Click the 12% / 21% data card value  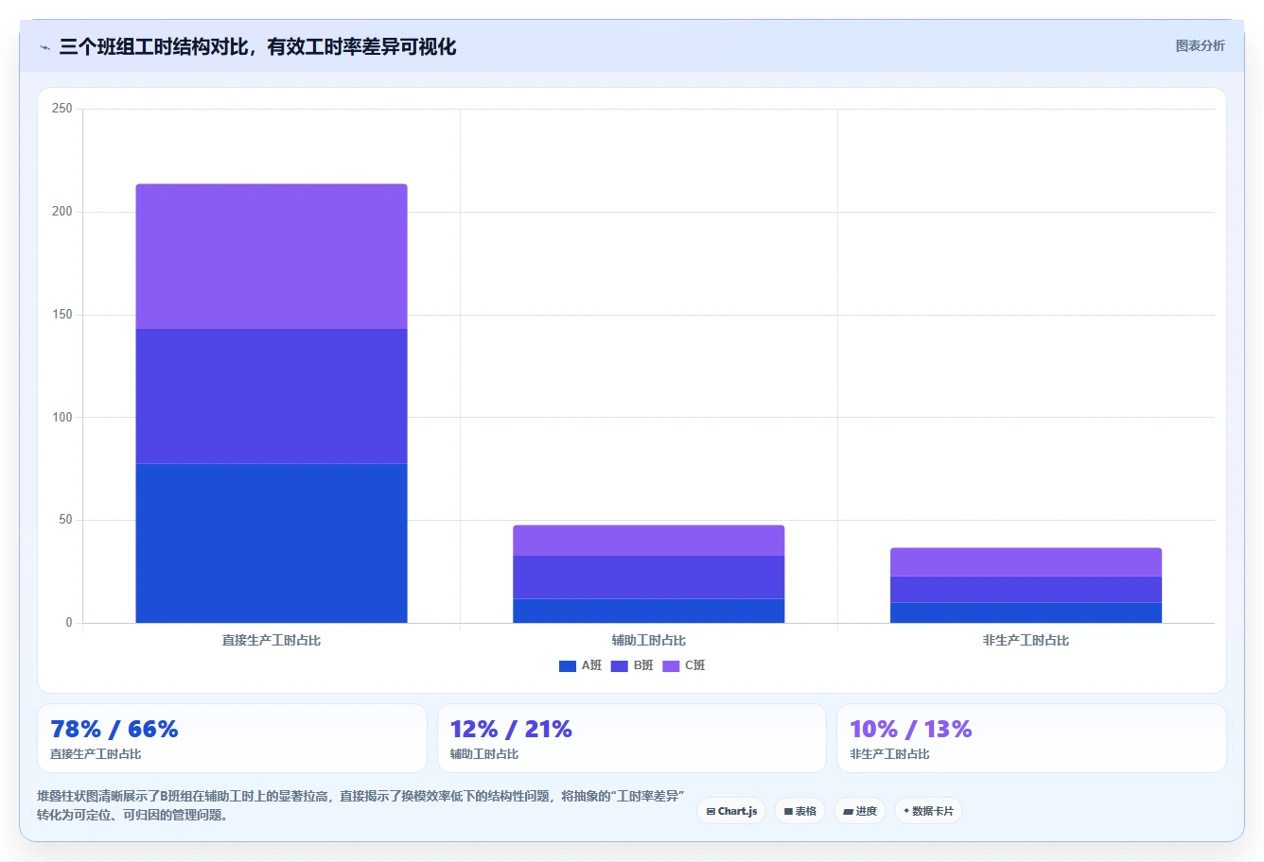point(511,729)
